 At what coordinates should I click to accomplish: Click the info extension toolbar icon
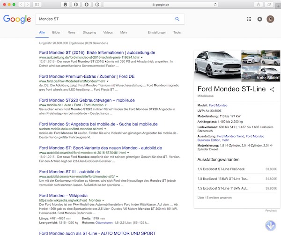[97, 5]
